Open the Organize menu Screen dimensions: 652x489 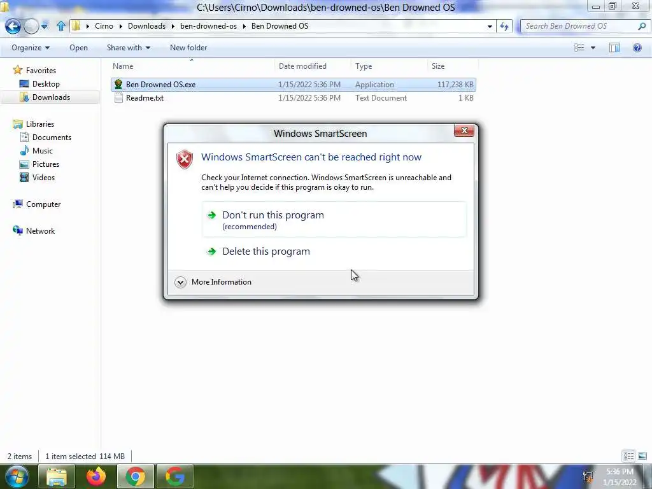pyautogui.click(x=31, y=48)
